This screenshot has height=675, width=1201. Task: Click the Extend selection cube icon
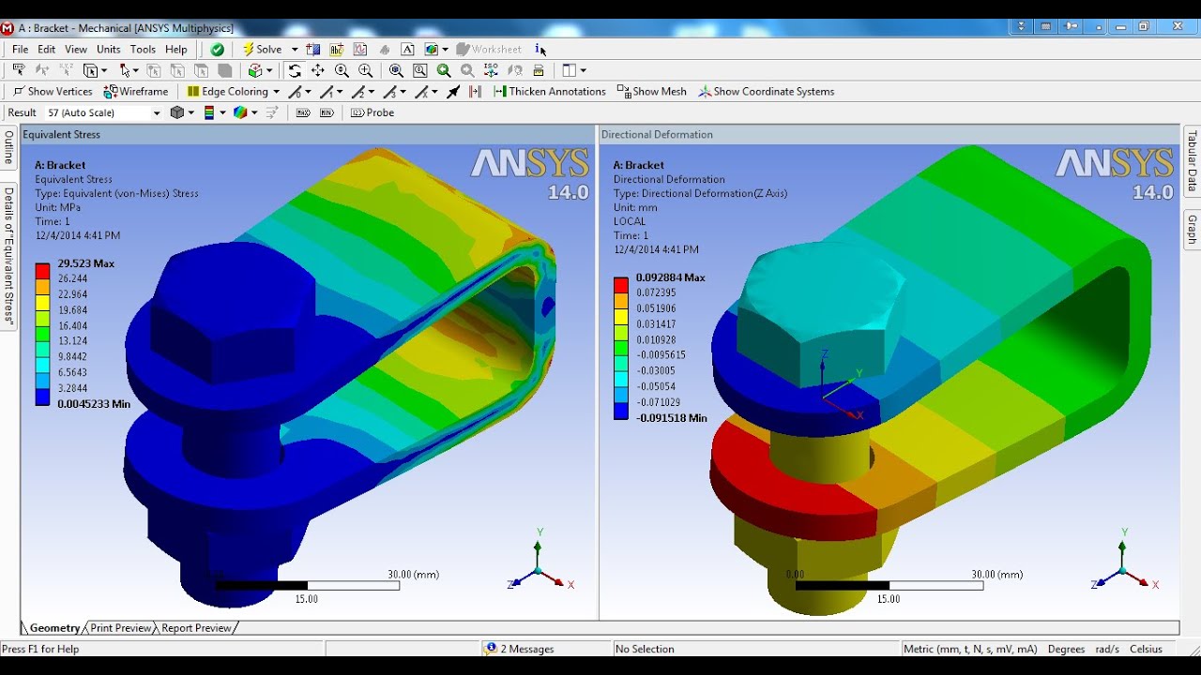(254, 70)
